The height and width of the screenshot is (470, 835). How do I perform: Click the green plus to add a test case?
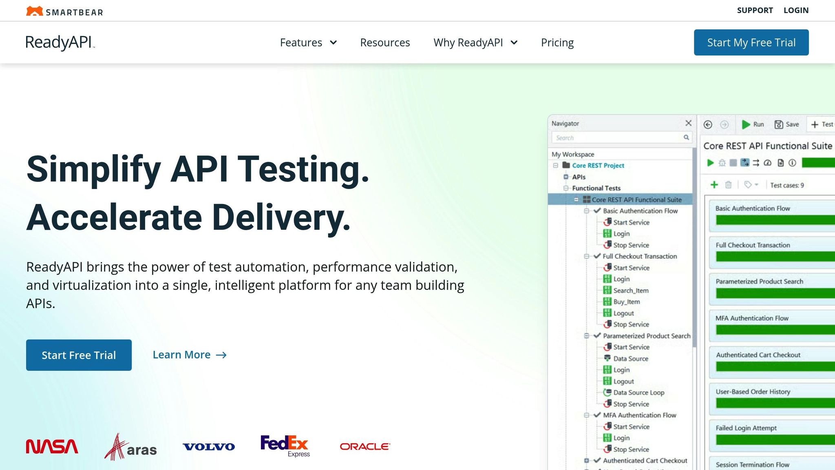click(714, 185)
